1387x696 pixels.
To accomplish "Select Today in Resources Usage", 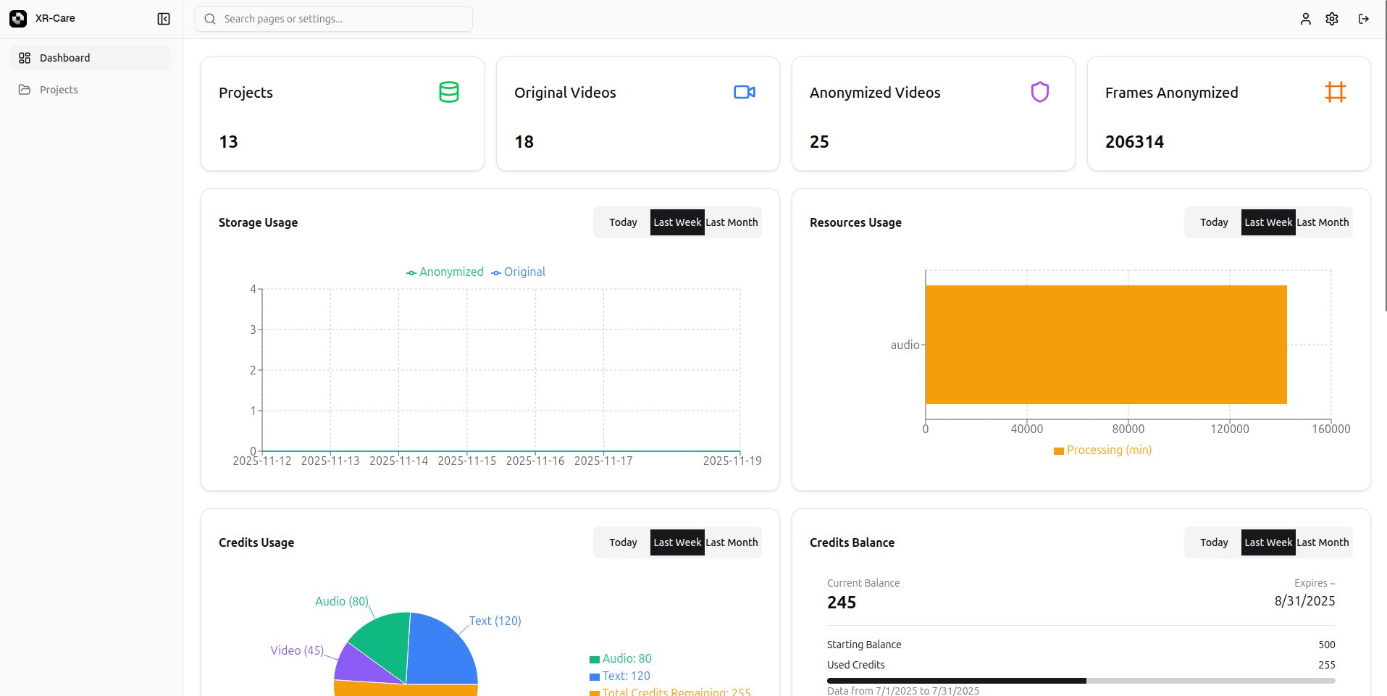I will pos(1214,222).
